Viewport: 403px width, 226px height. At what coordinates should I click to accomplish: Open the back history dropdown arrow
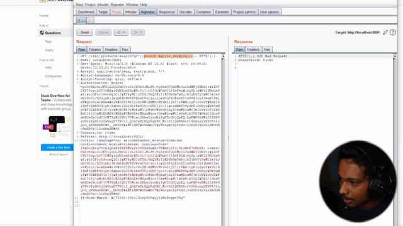point(125,32)
